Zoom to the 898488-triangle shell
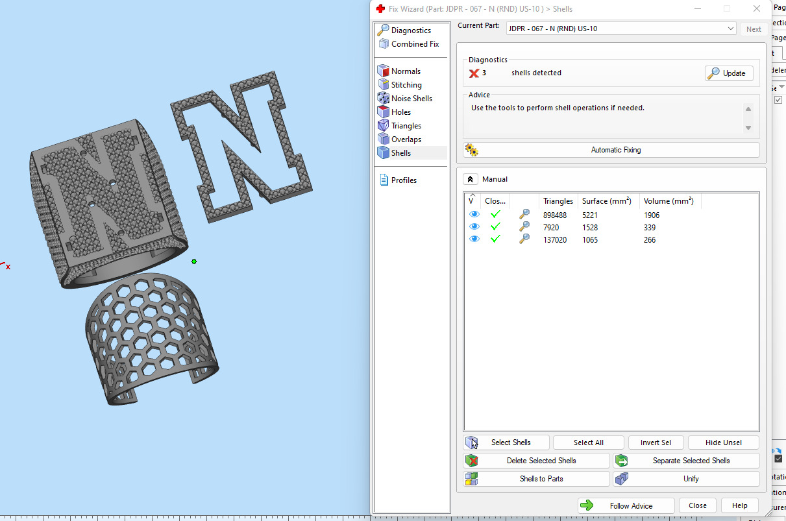Screen dimensions: 786x521 coord(524,215)
